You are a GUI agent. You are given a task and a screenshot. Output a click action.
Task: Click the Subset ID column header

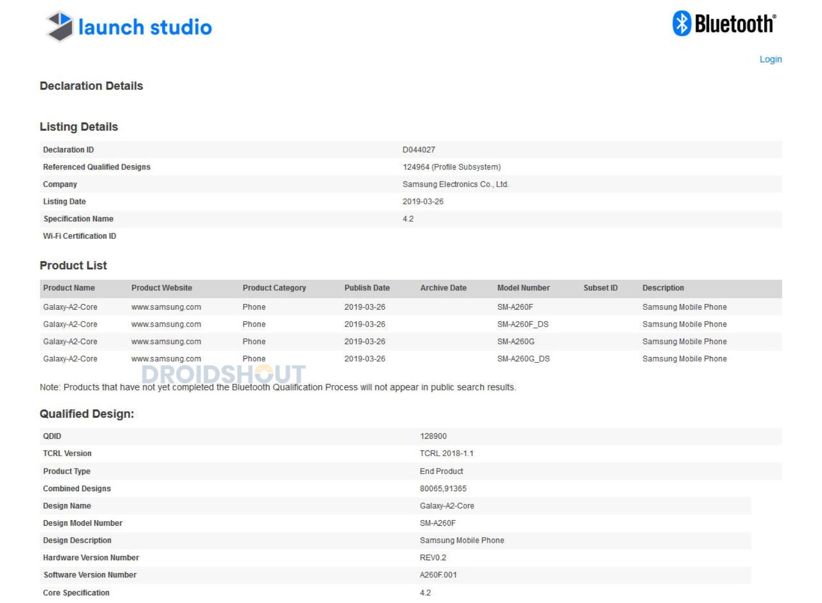coord(600,288)
